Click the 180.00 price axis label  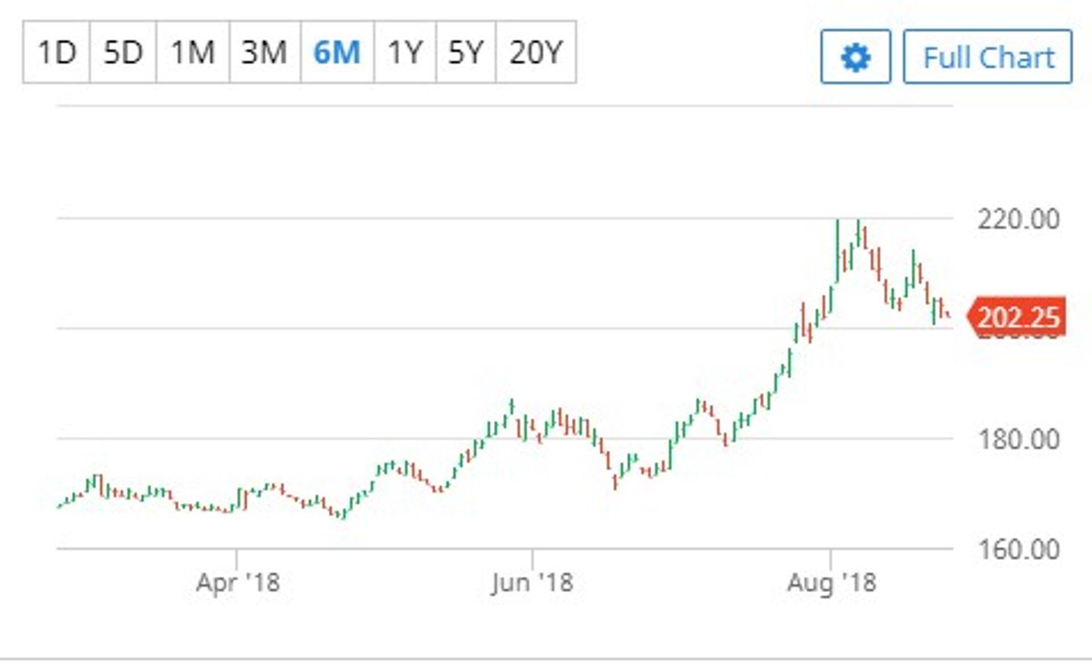[x=1018, y=439]
